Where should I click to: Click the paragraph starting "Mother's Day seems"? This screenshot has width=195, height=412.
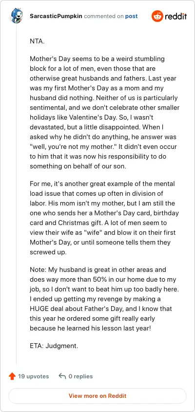105,112
